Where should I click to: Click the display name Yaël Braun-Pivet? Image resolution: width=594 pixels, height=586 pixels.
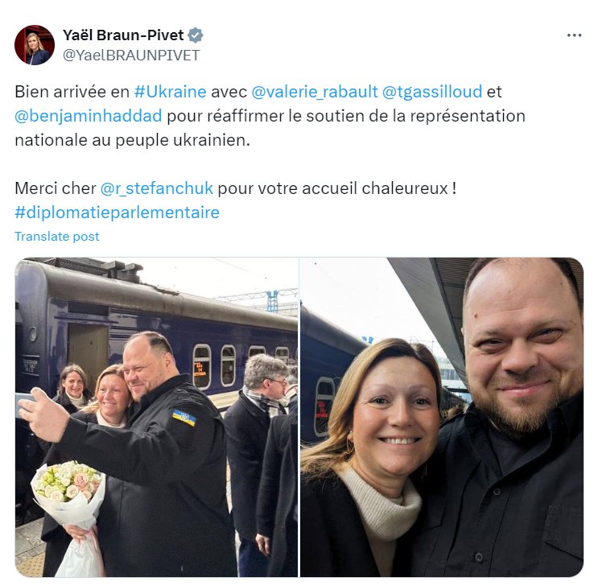coord(123,35)
